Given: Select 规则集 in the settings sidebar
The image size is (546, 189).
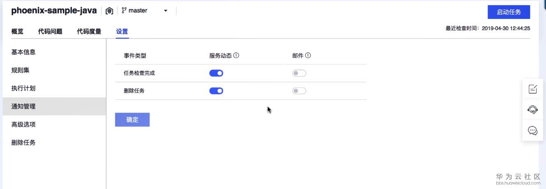Looking at the screenshot, I should point(21,70).
